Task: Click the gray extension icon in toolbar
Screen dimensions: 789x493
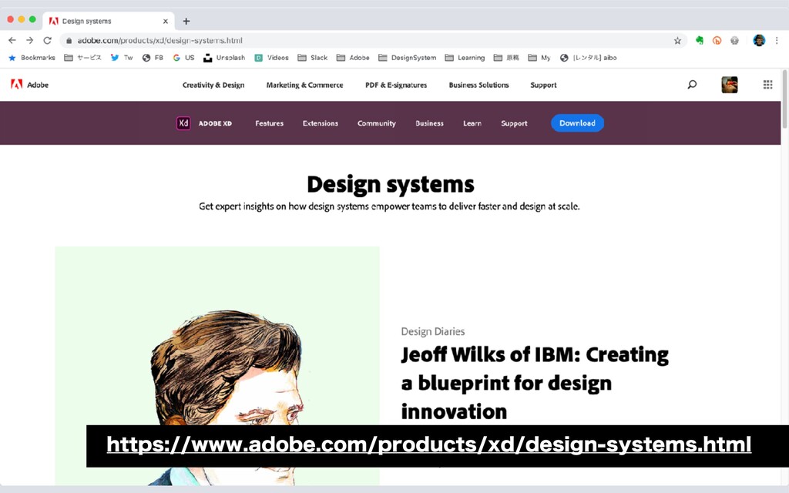Action: (734, 40)
